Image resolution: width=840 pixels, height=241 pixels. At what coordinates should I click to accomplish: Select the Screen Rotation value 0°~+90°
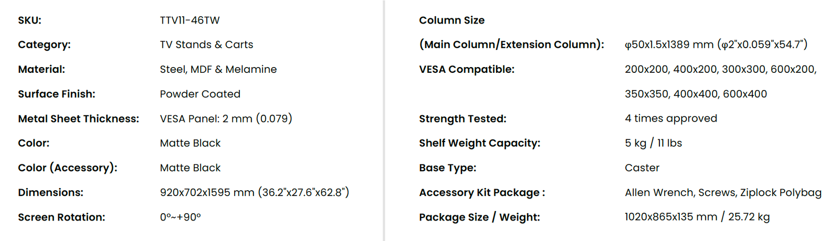180,217
